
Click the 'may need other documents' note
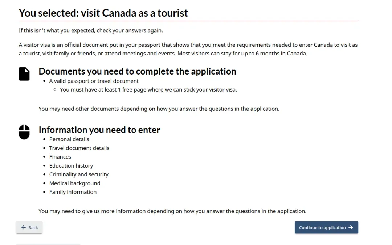(159, 109)
